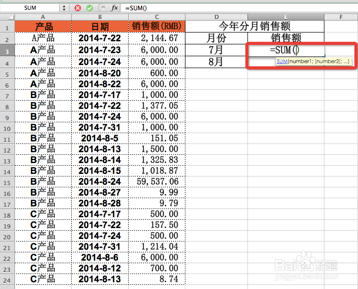Screen dimensions: 358x289
Task: Select row 15 header
Action: click(x=7, y=182)
